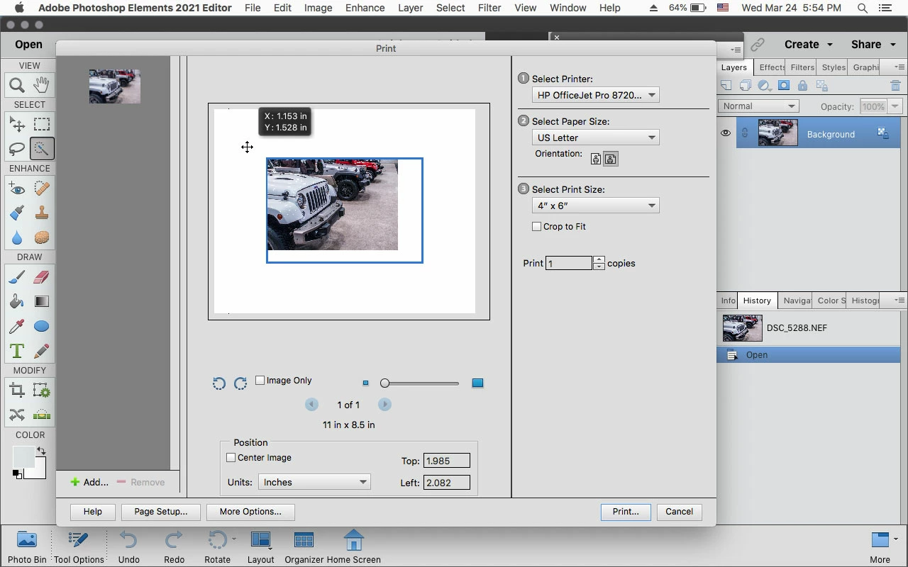The height and width of the screenshot is (567, 908).
Task: Reset default foreground and background colors
Action: [x=17, y=474]
